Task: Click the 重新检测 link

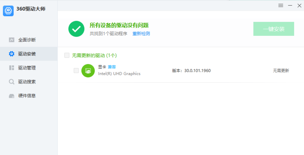Action: tap(141, 33)
